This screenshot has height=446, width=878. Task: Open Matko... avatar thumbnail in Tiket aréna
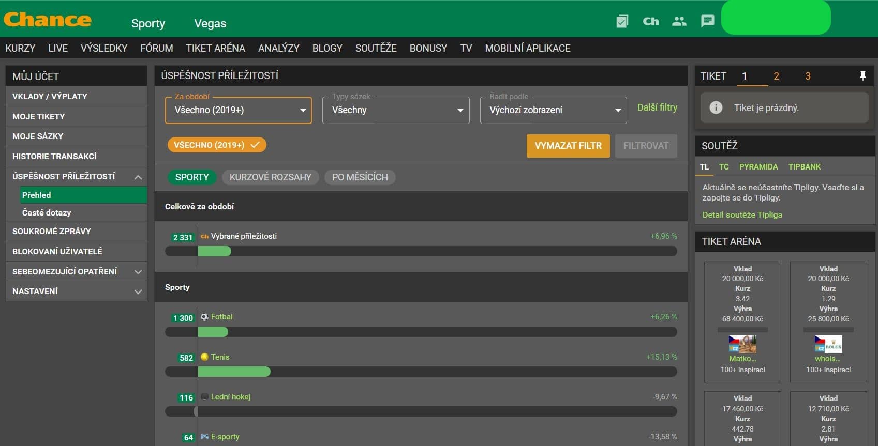pos(742,344)
